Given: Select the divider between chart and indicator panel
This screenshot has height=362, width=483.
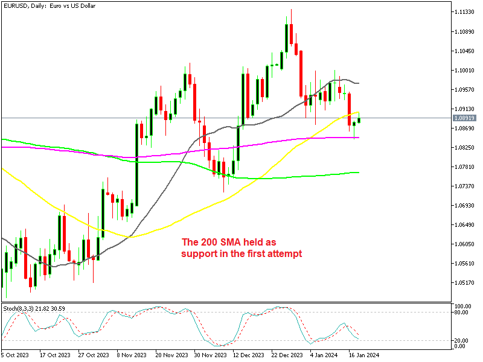Looking at the screenshot, I should (x=241, y=302).
